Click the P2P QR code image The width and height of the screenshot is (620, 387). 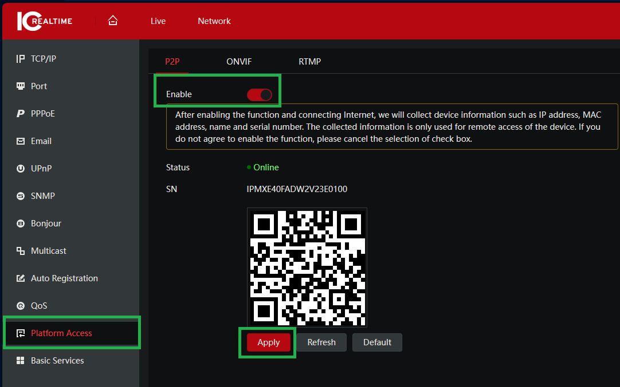point(307,268)
